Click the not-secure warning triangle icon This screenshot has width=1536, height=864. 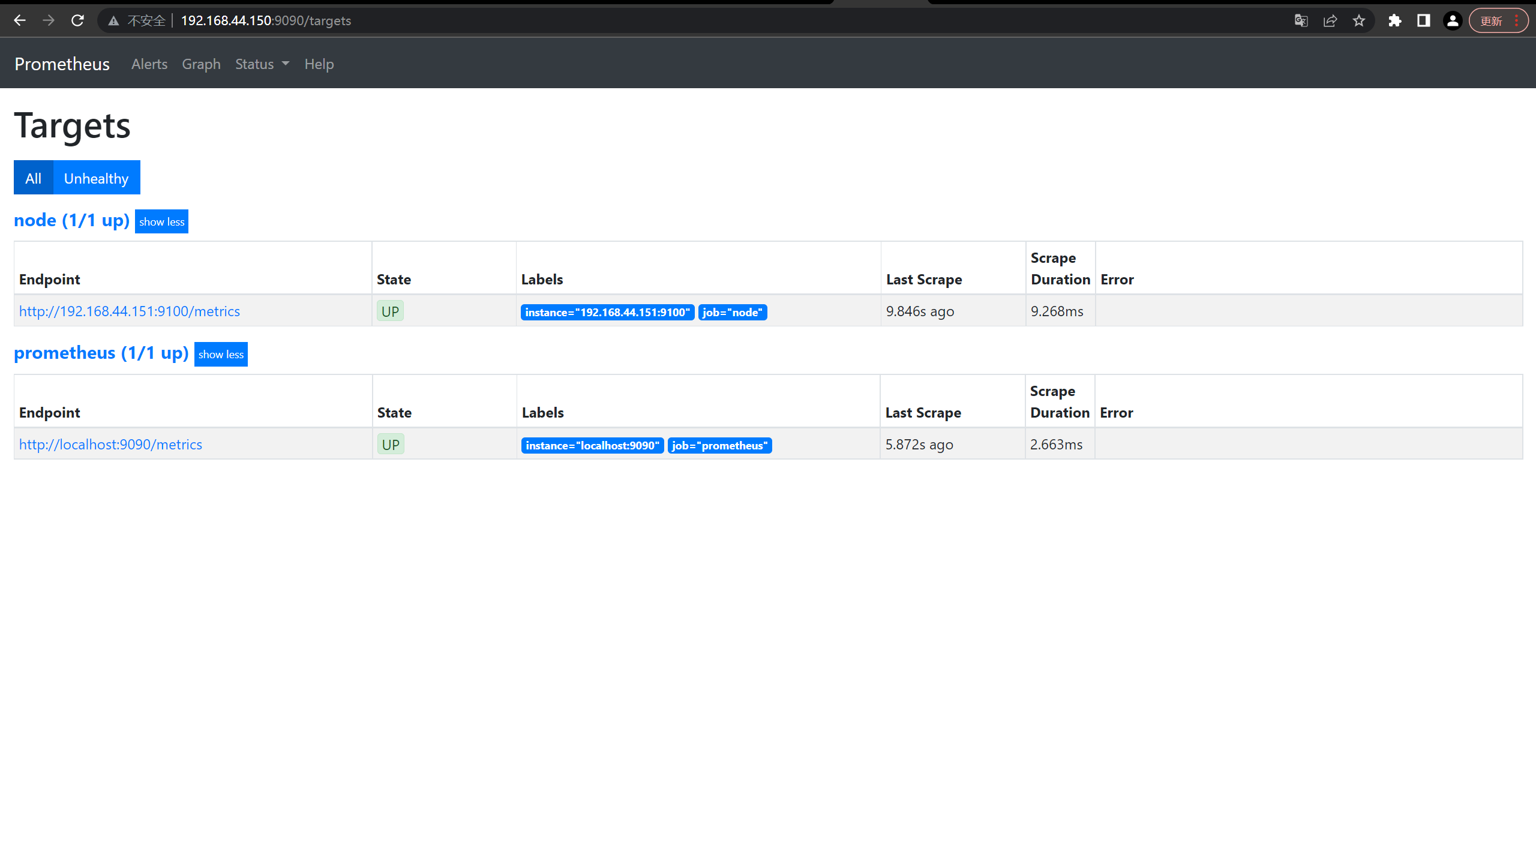tap(113, 21)
